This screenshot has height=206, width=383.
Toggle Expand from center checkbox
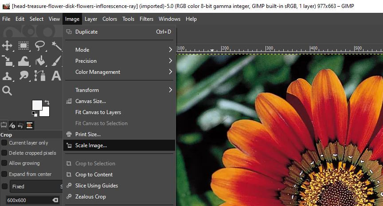pos(4,174)
